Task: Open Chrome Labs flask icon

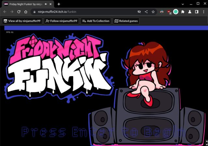Action: [190, 12]
